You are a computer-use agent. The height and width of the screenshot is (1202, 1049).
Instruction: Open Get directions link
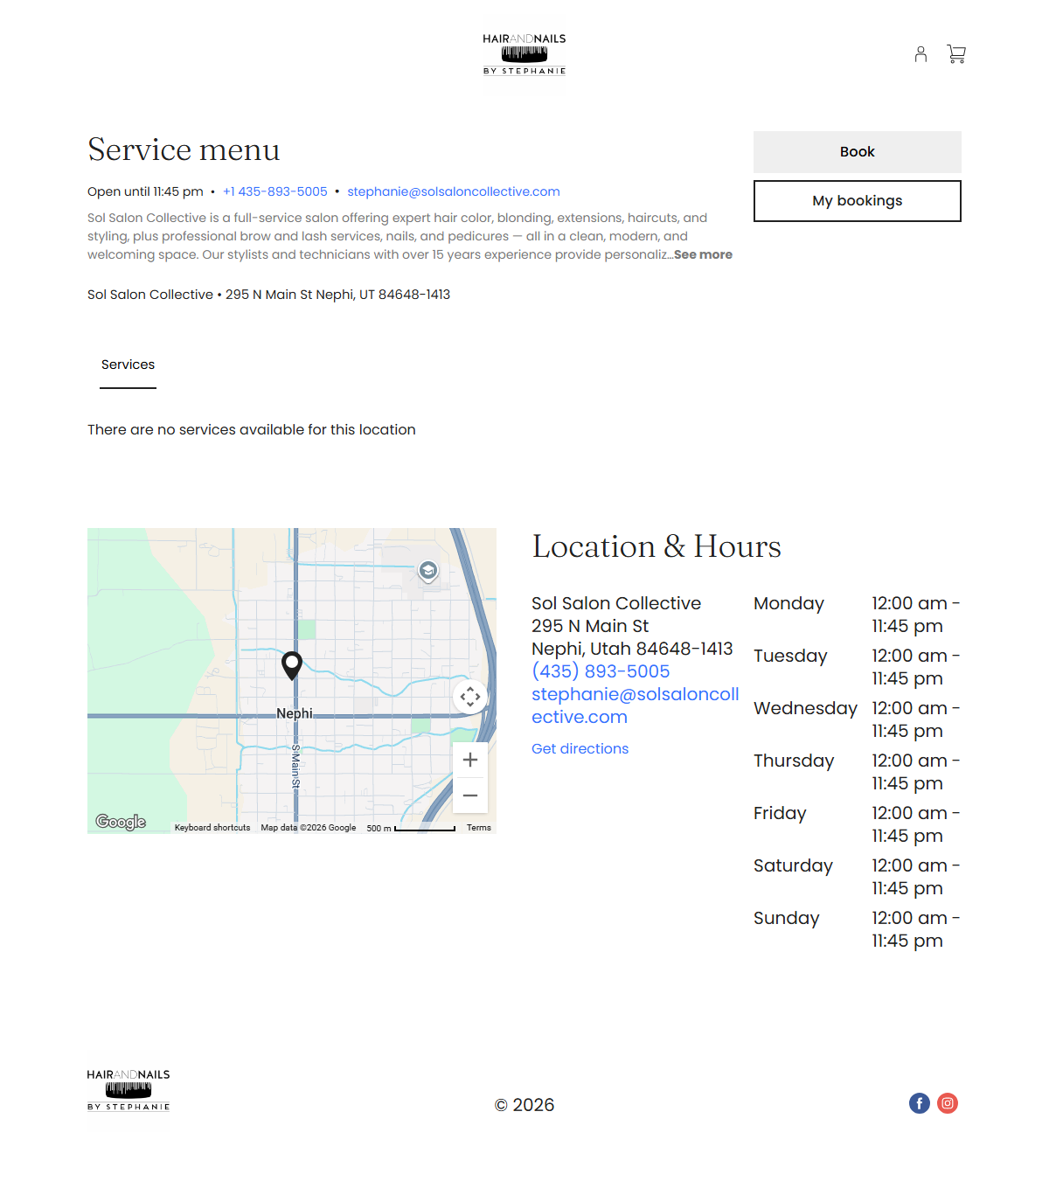(580, 748)
